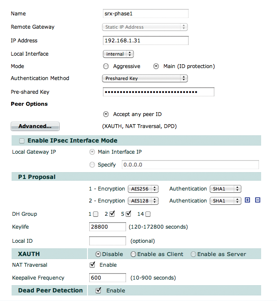Check the DH Group 1 checkbox
The image size is (277, 301).
point(96,214)
